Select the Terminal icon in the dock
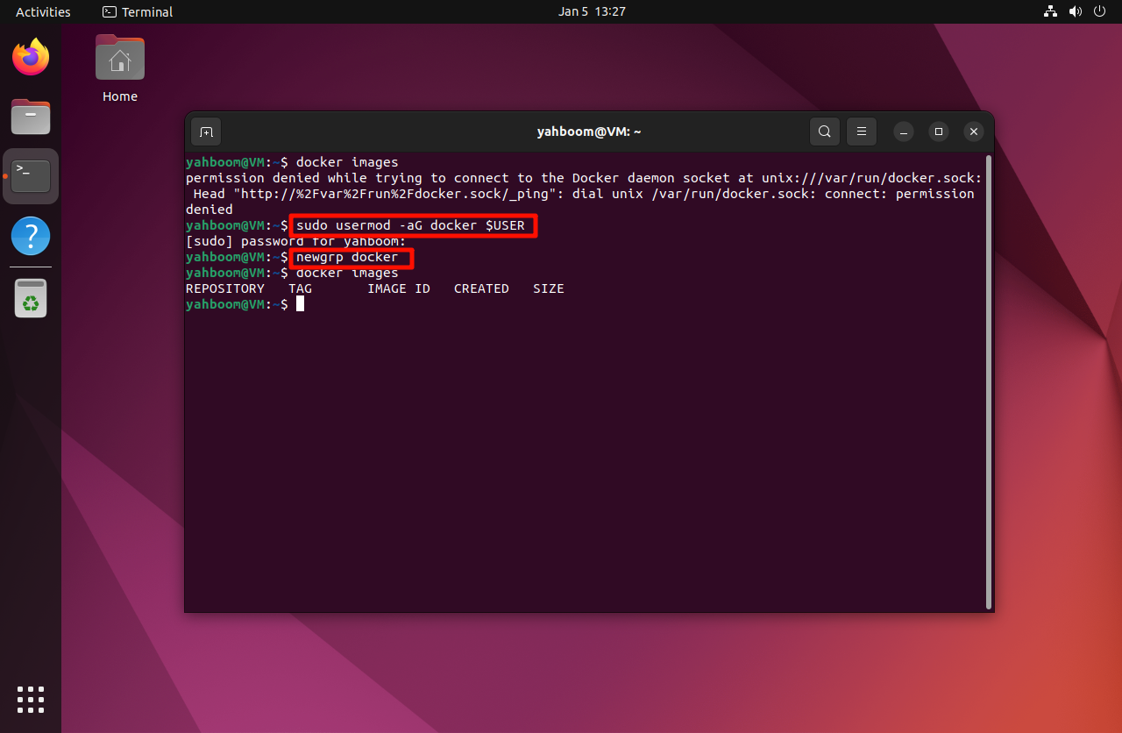1122x733 pixels. pyautogui.click(x=31, y=175)
